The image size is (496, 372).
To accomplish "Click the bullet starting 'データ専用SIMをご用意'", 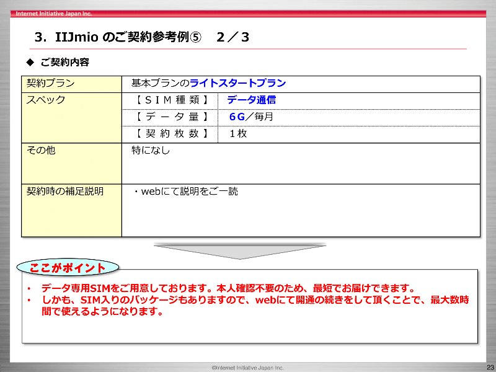I will click(228, 288).
